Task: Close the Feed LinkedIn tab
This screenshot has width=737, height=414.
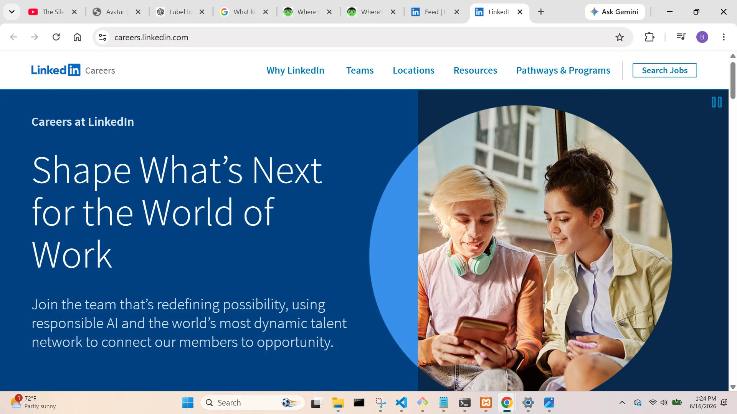Action: (457, 12)
